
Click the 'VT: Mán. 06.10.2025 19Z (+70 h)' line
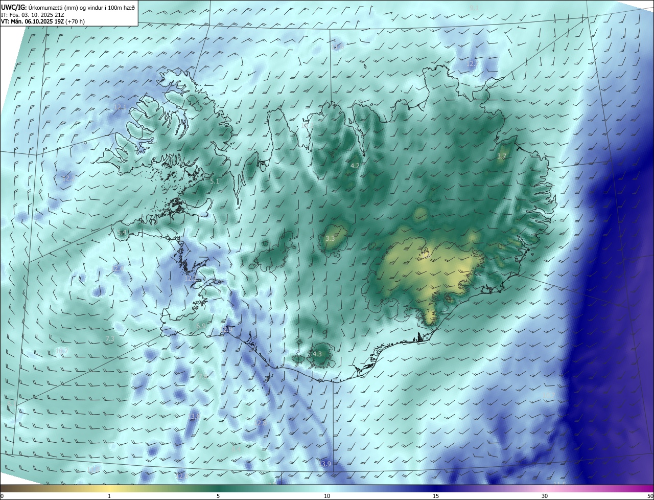43,21
